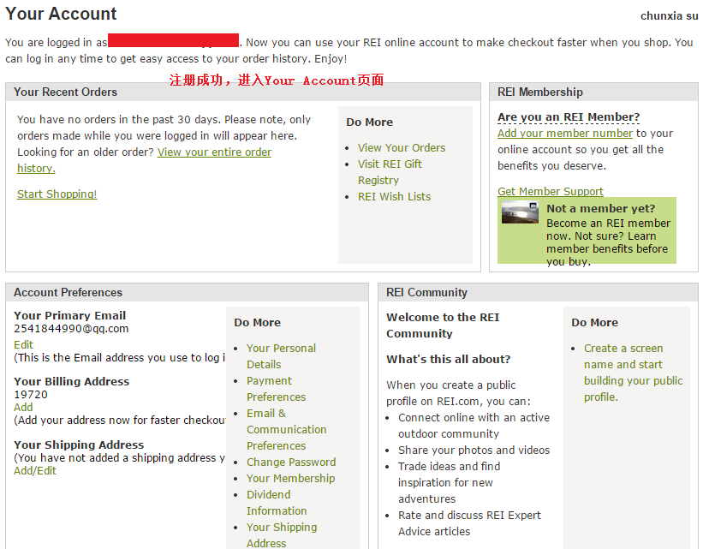
Task: Click the Account Preferences panel header
Action: pyautogui.click(x=187, y=292)
